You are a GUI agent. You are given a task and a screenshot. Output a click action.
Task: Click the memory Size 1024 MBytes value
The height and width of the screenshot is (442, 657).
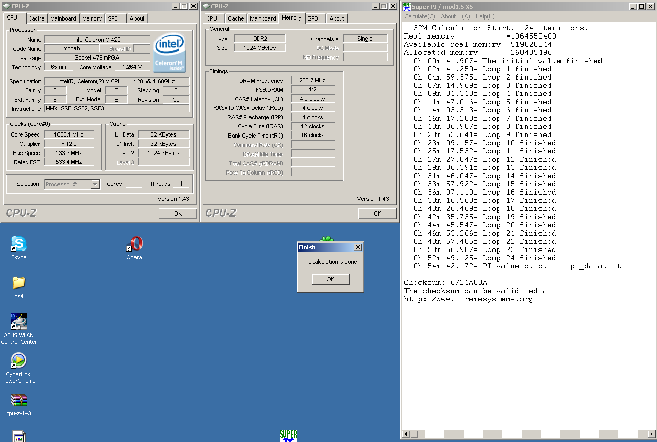tap(260, 48)
